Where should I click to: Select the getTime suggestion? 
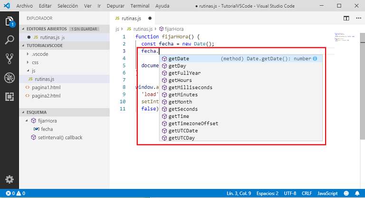pyautogui.click(x=241, y=117)
